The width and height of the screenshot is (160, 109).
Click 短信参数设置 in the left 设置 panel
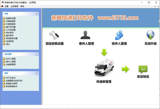tap(12, 38)
